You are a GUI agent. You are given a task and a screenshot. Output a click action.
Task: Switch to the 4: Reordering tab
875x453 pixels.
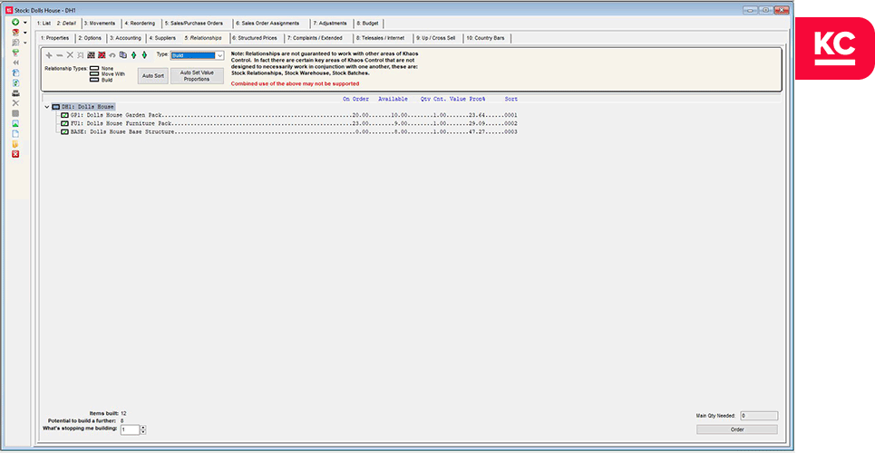click(x=140, y=24)
